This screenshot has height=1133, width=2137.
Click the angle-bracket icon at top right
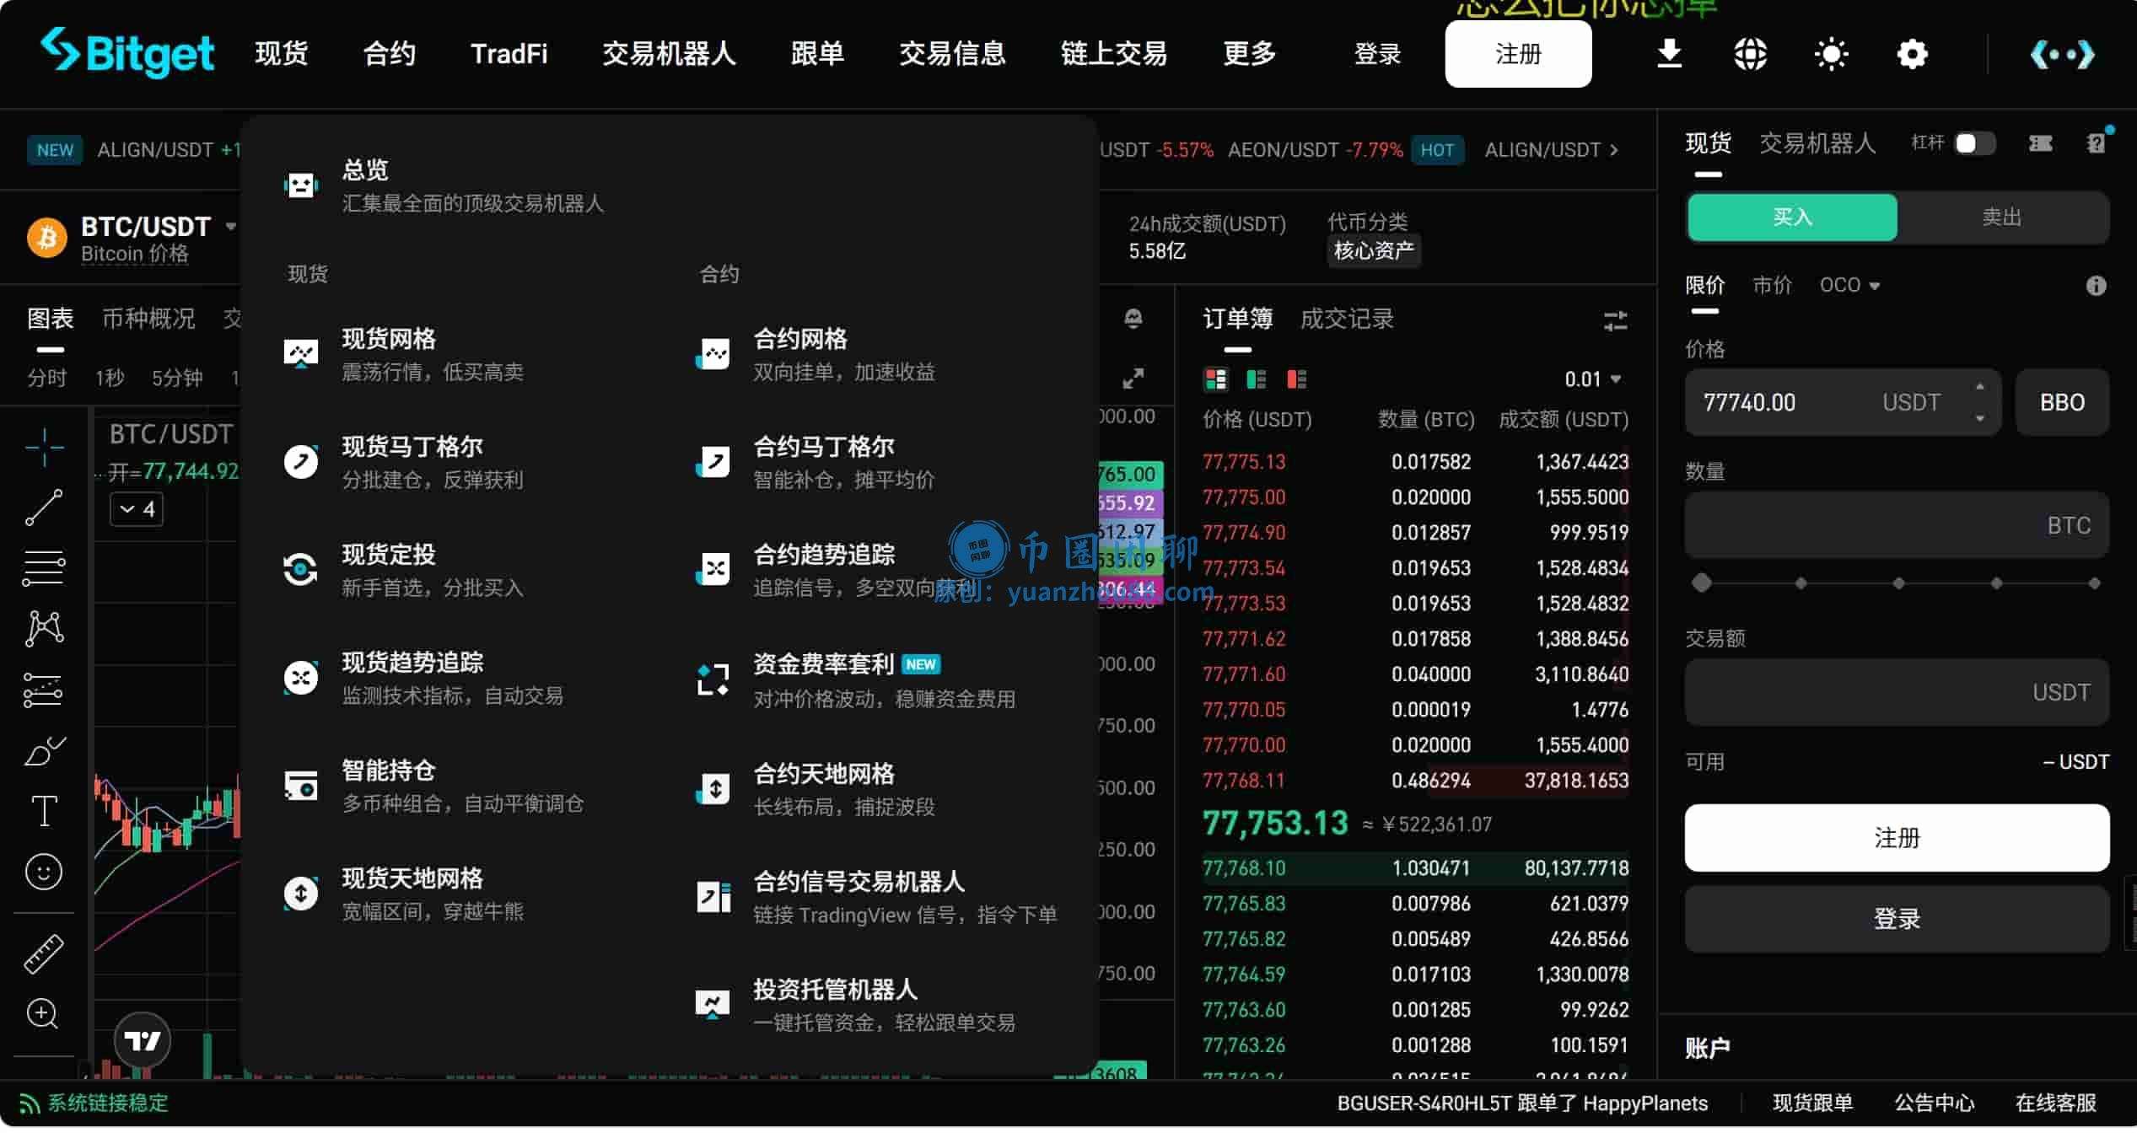[x=2062, y=55]
